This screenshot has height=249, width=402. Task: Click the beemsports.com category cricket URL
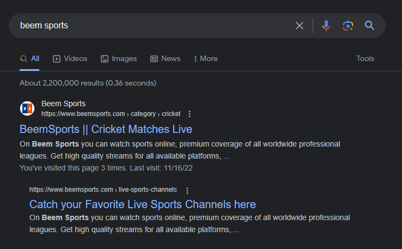(x=111, y=114)
